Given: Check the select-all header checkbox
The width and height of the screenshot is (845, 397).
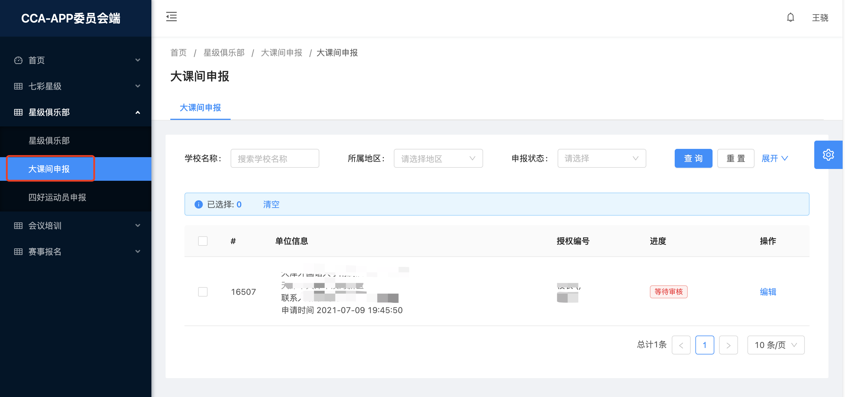Looking at the screenshot, I should [x=203, y=241].
